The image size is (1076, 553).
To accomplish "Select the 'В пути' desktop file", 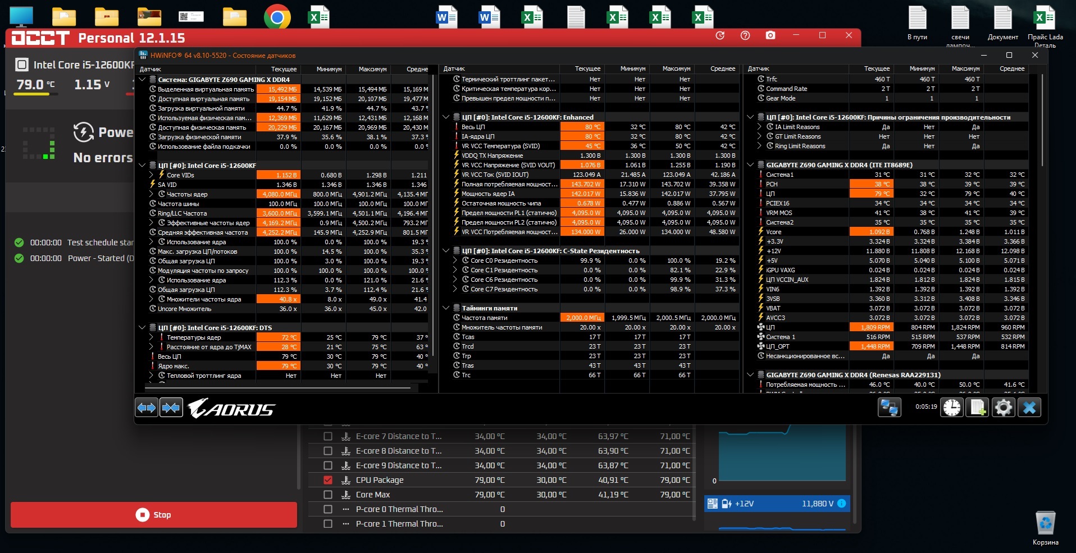I will click(x=917, y=24).
